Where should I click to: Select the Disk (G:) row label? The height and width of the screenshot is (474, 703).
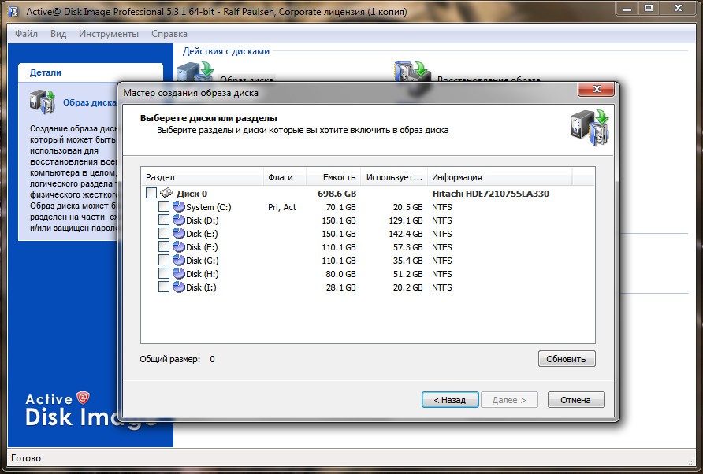tap(203, 261)
